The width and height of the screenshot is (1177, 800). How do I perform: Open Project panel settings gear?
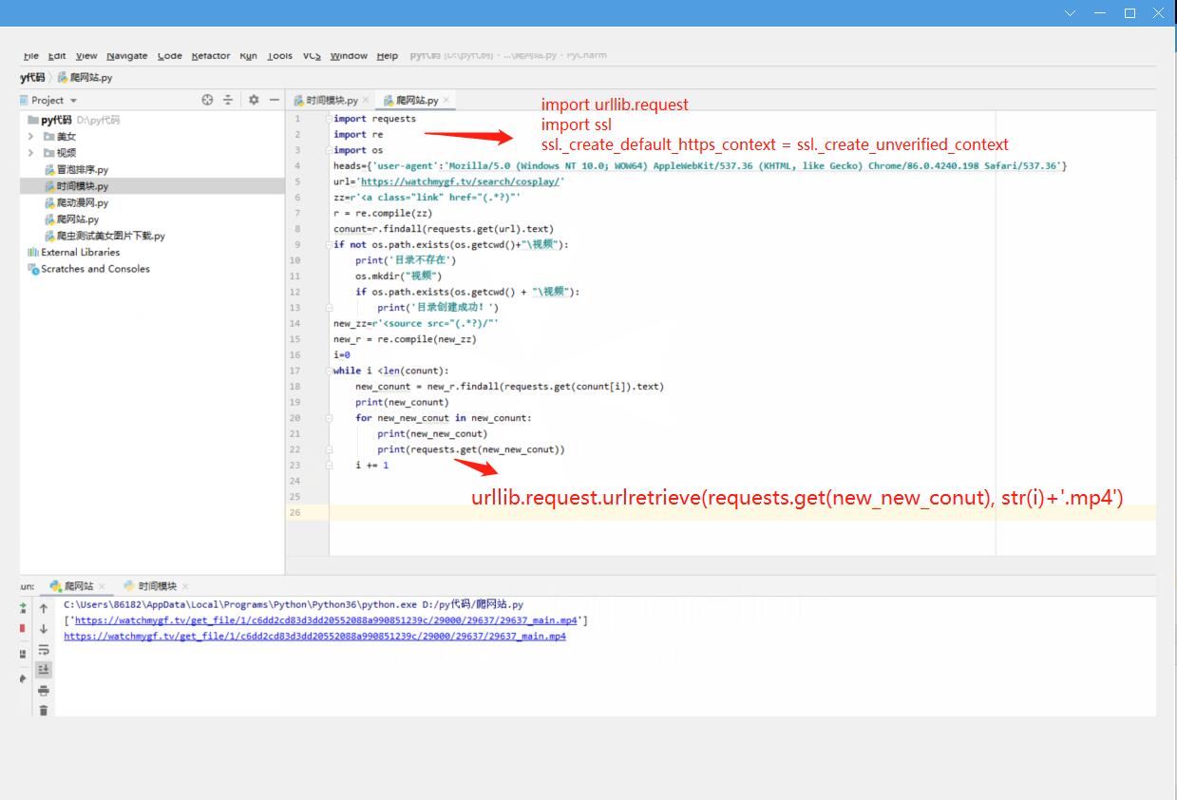pyautogui.click(x=254, y=100)
